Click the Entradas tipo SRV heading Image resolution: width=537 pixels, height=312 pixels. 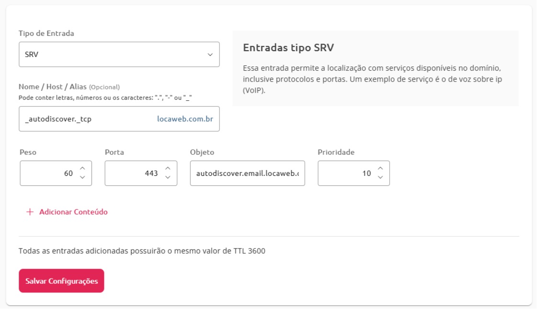288,47
